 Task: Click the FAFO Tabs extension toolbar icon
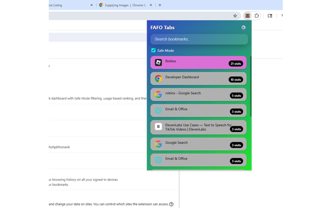tap(247, 16)
